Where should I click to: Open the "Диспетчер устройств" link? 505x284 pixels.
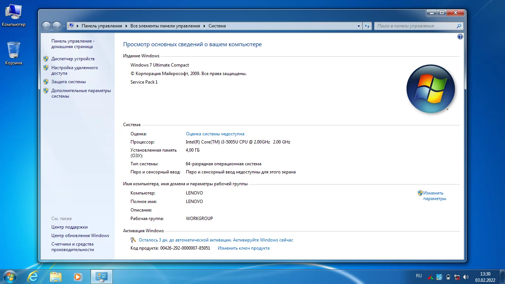(73, 59)
